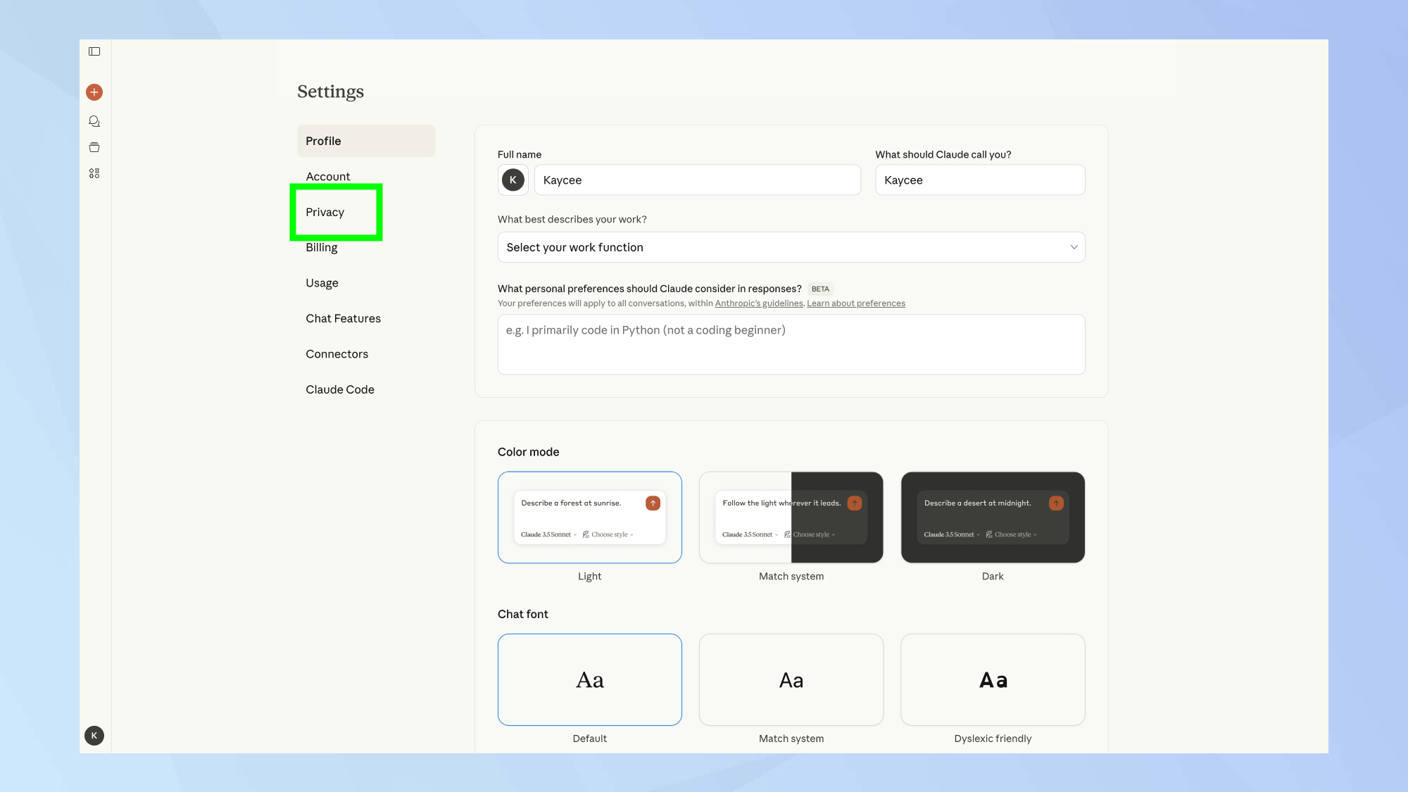Start a new chat with plus icon

(94, 92)
